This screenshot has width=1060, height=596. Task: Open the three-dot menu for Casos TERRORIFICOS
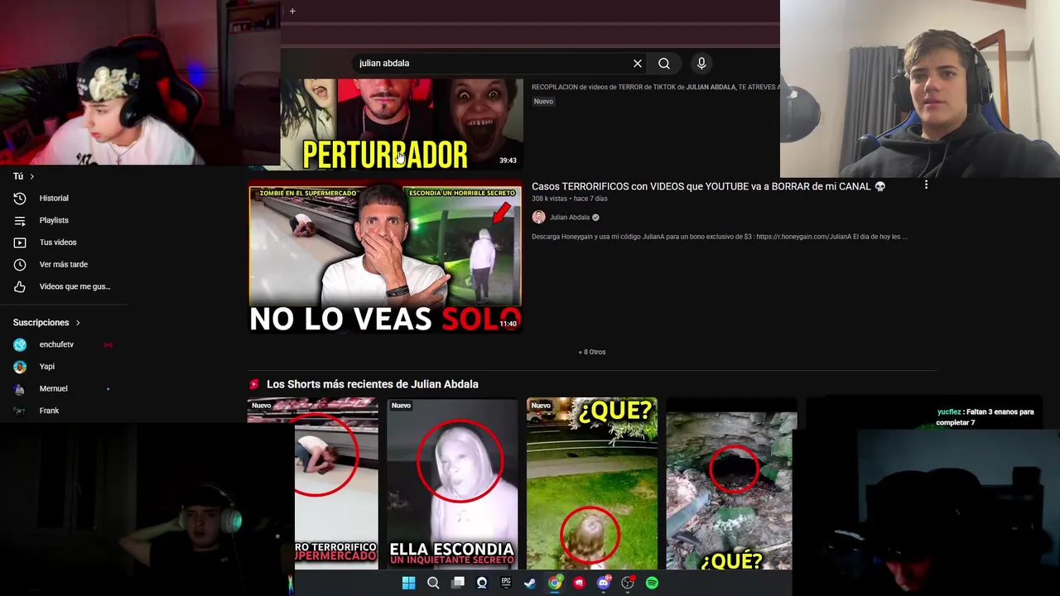[x=926, y=185]
